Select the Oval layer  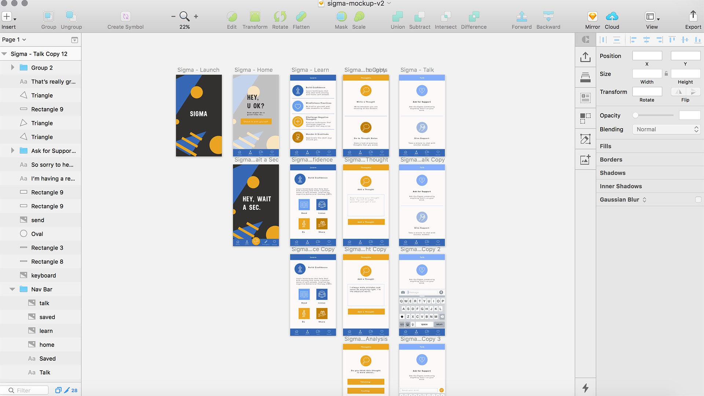tap(41, 234)
